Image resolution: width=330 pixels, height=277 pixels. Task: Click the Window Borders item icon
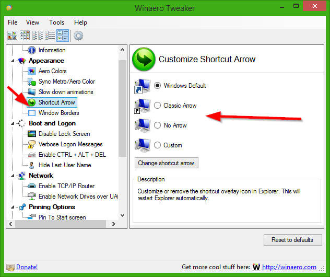point(32,113)
